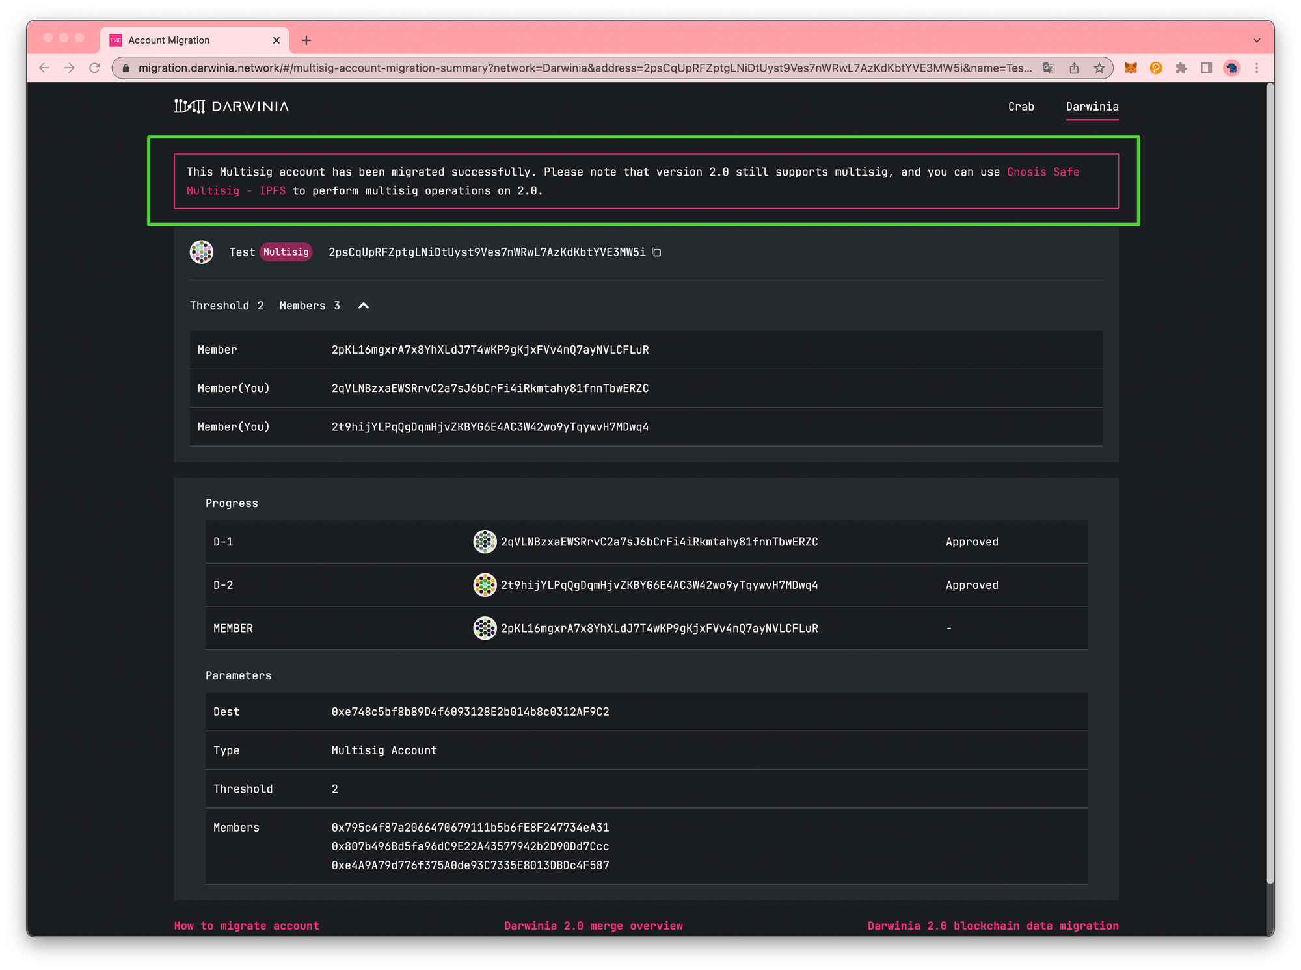Click the translate page icon

(x=1049, y=68)
